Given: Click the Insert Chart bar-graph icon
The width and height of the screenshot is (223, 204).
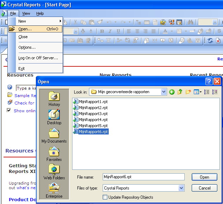Looking at the screenshot, I should (x=80, y=41).
